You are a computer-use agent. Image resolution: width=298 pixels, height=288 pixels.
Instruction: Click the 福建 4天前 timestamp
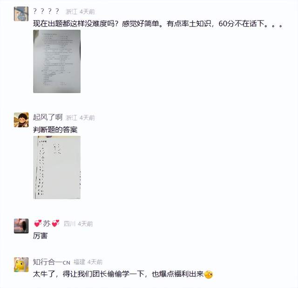[x=88, y=262]
